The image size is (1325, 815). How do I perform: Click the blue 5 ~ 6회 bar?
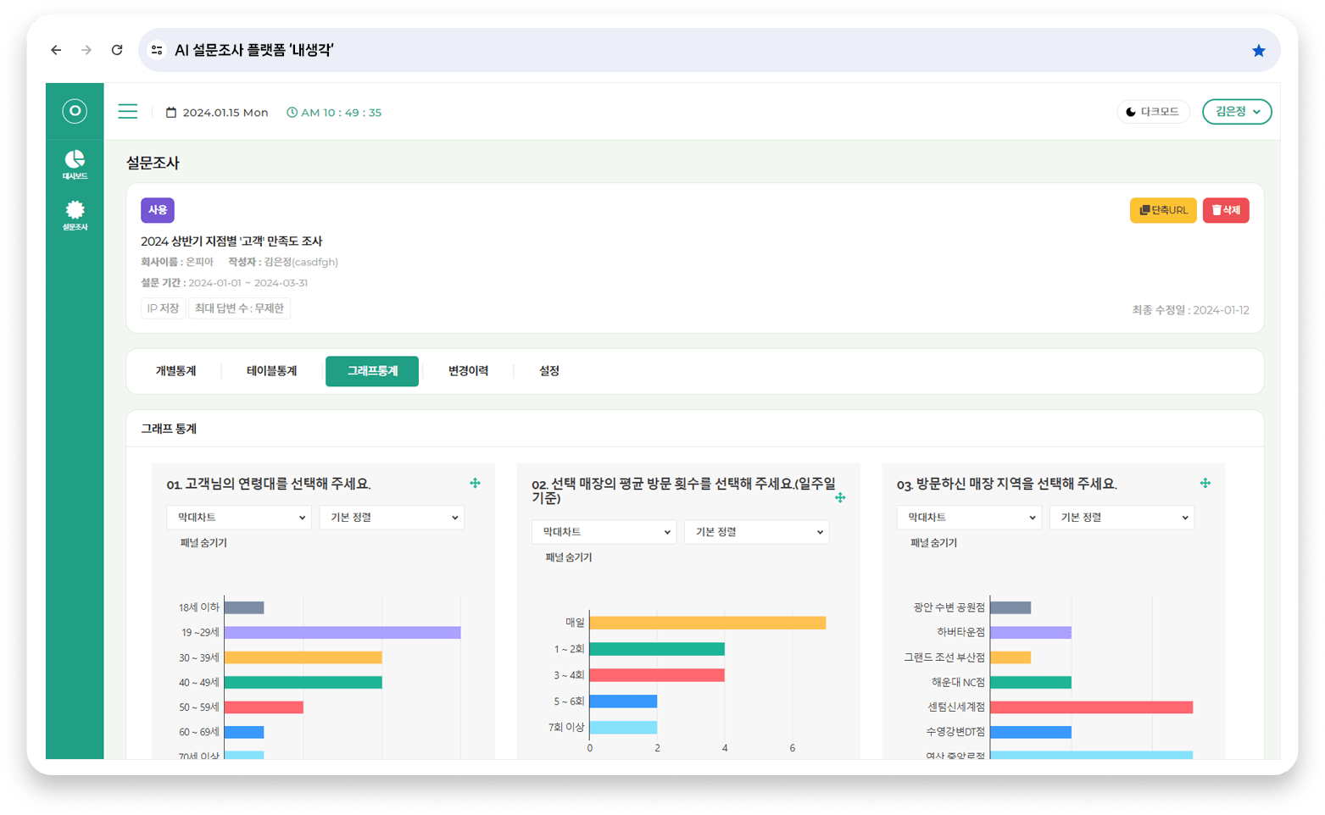click(x=624, y=701)
